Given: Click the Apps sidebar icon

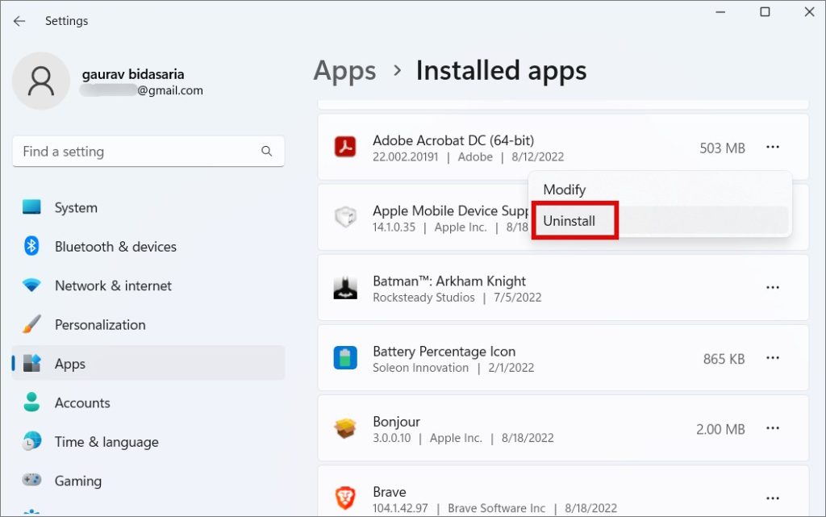Looking at the screenshot, I should click(31, 363).
